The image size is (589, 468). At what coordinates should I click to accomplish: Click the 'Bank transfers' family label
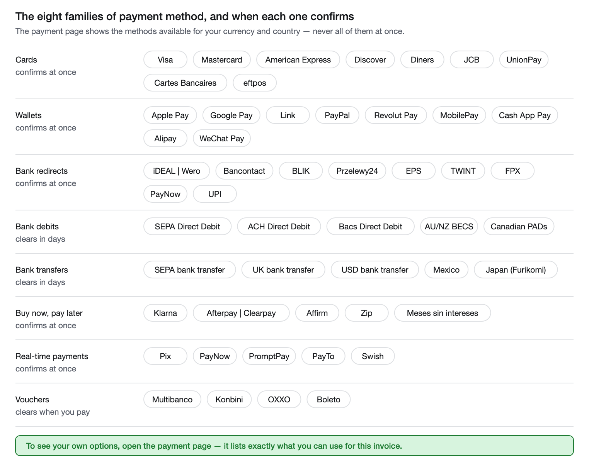(x=42, y=270)
